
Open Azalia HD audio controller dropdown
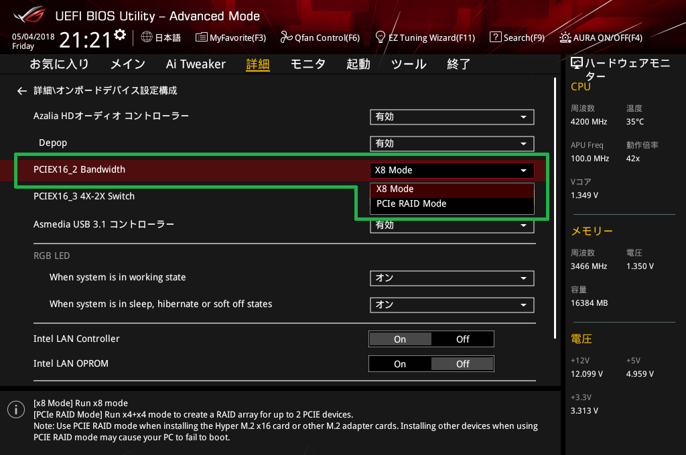[452, 117]
